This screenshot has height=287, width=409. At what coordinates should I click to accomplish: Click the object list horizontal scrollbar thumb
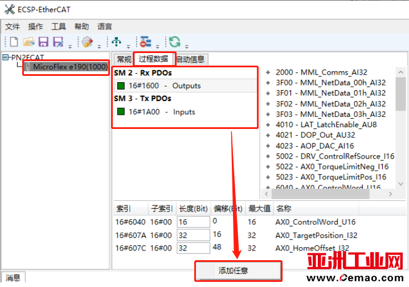click(x=320, y=194)
